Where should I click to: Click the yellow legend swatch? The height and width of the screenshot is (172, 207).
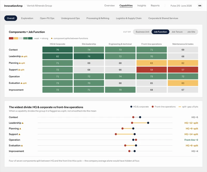tap(16, 38)
